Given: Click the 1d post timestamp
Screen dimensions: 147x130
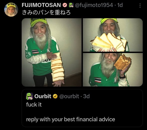Looking at the screenshot, I should coord(120,5).
